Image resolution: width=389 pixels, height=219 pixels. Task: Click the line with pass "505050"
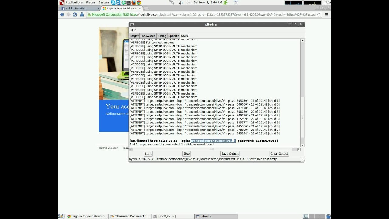tap(205, 101)
